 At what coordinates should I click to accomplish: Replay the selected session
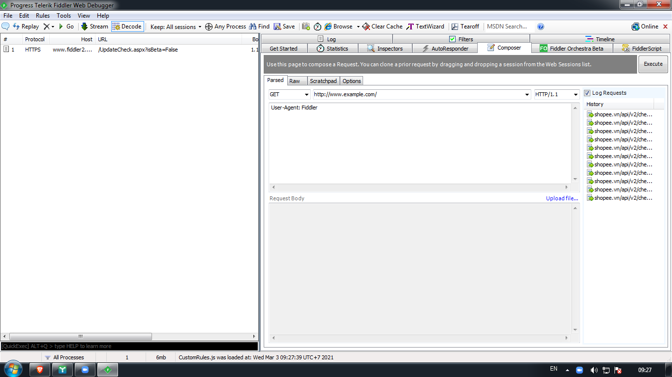point(26,27)
